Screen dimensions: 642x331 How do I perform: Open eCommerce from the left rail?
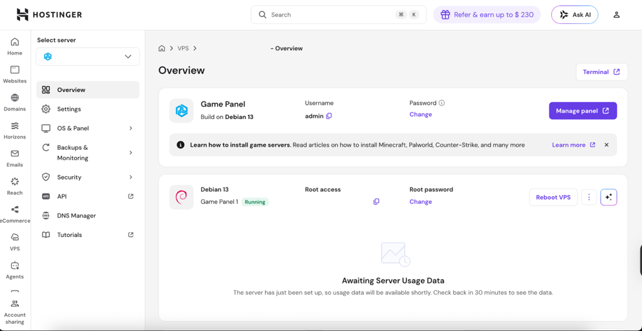pyautogui.click(x=15, y=214)
